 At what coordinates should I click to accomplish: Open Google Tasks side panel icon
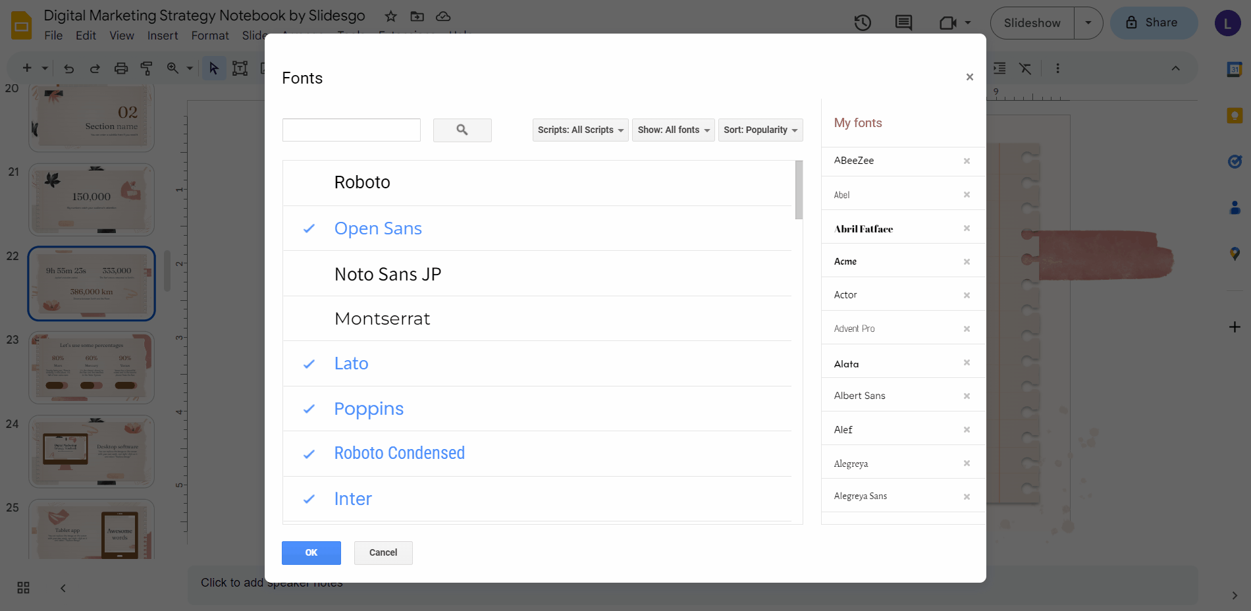point(1235,161)
